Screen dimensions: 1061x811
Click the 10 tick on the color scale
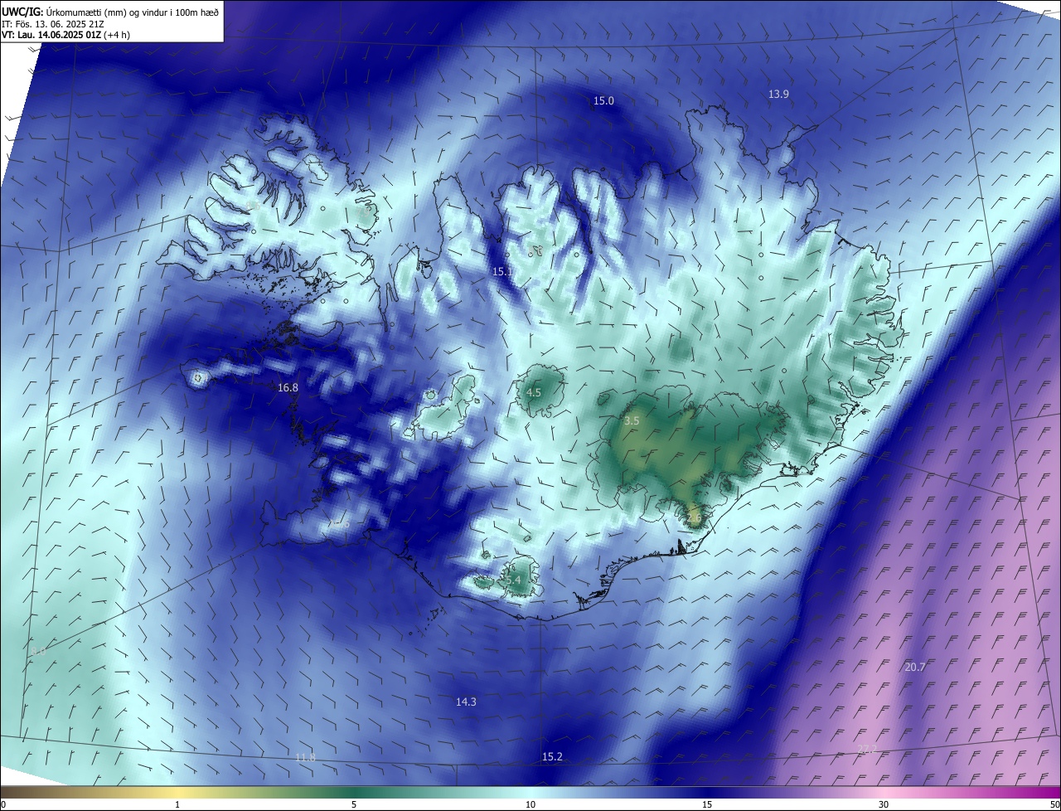pos(530,804)
